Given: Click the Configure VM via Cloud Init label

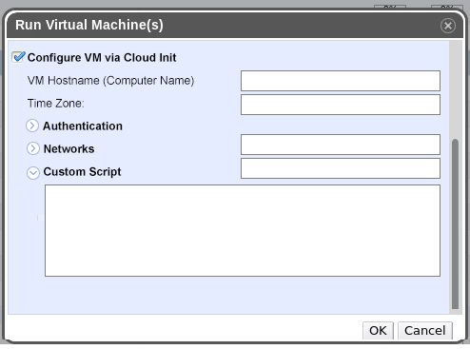Looking at the screenshot, I should pyautogui.click(x=102, y=58).
